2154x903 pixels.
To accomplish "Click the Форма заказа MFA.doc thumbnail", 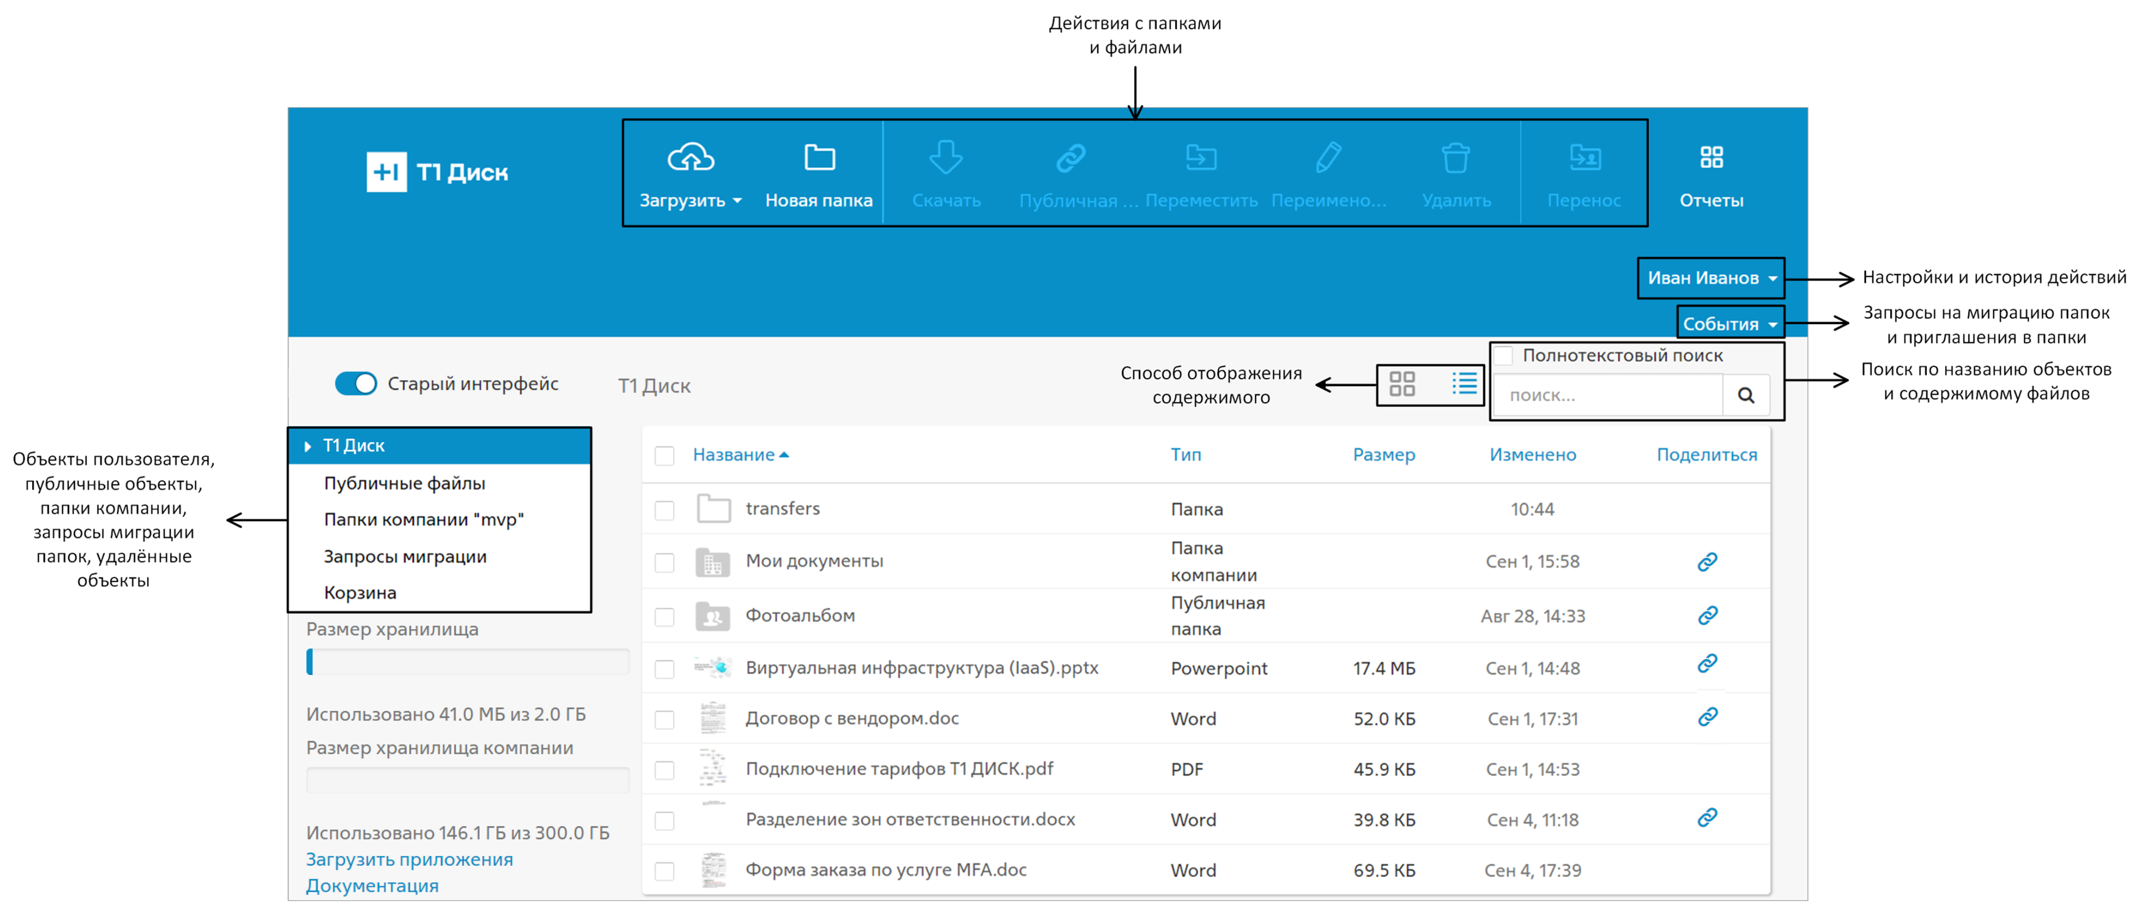I will pos(713,870).
